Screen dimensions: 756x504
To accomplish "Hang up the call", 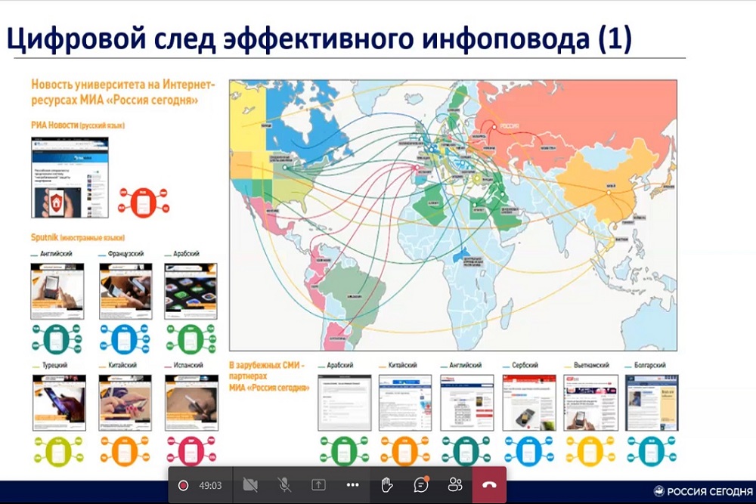I will pyautogui.click(x=489, y=485).
